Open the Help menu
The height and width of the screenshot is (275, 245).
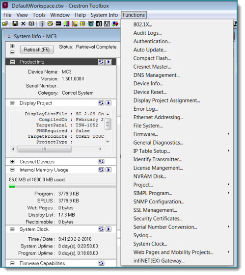point(80,15)
